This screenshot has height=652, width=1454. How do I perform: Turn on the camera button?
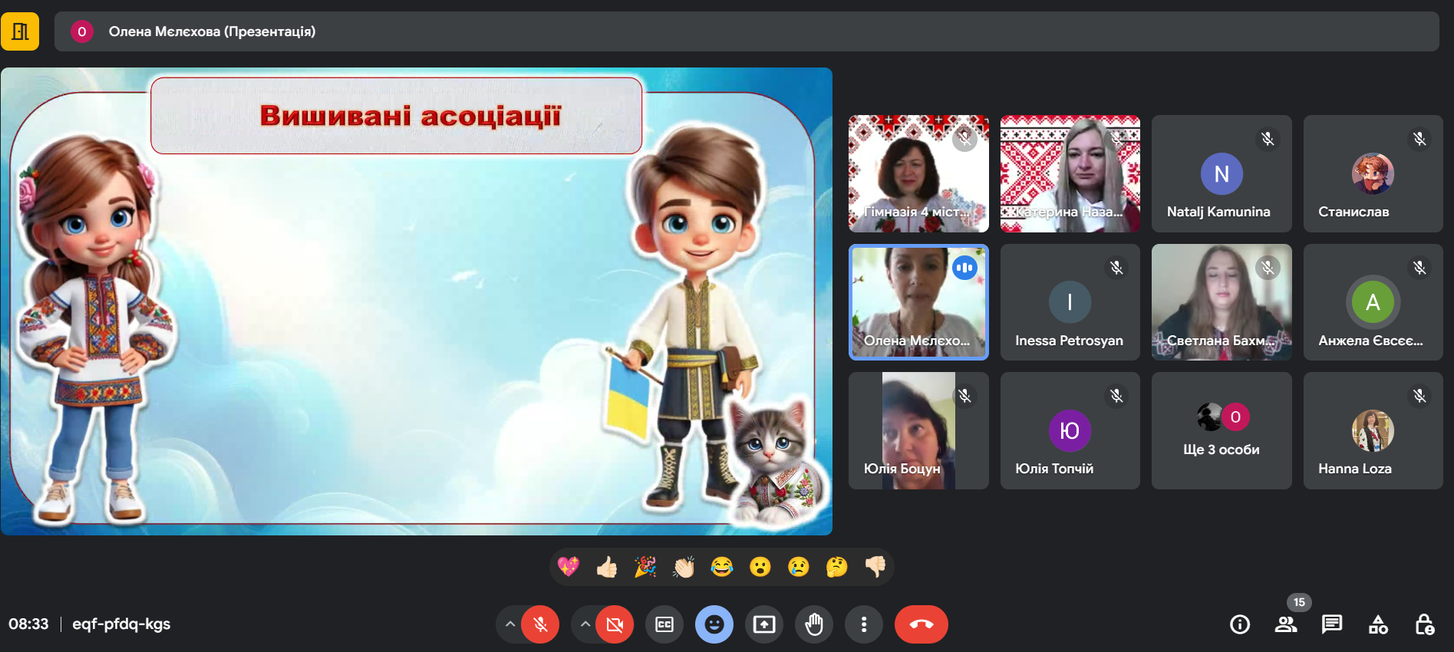(615, 624)
